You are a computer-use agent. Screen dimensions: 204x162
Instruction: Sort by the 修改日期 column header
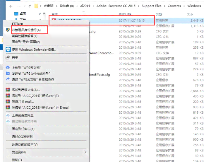tap(125, 14)
